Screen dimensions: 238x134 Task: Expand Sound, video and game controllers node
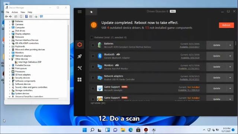coord(10,87)
